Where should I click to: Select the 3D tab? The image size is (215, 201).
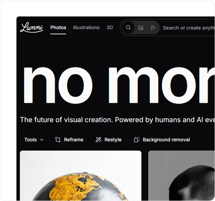110,28
